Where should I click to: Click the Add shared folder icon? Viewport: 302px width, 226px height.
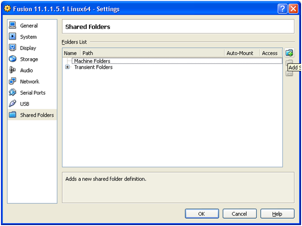pos(289,53)
